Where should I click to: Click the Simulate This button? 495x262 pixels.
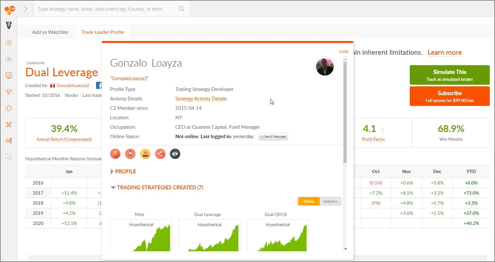point(449,75)
